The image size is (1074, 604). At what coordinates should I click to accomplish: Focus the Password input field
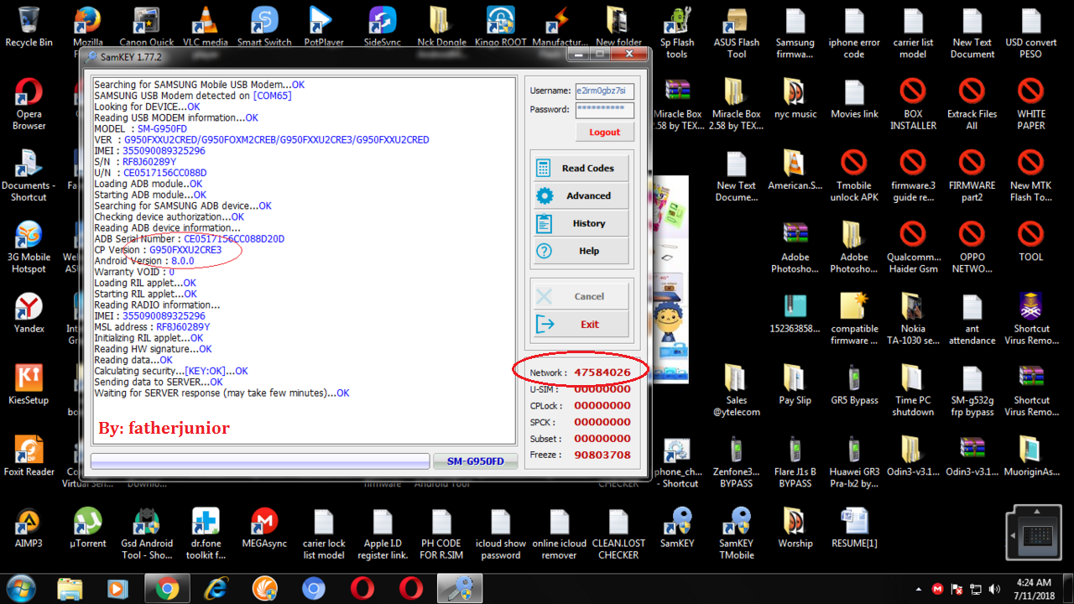click(x=604, y=110)
